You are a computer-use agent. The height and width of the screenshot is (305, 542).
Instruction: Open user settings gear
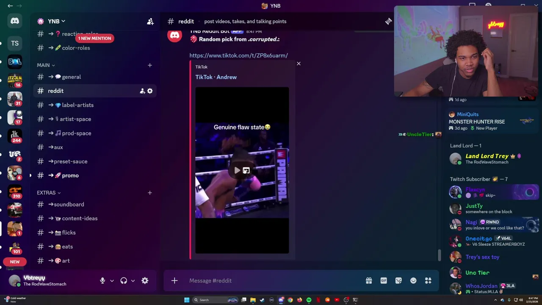click(x=145, y=280)
